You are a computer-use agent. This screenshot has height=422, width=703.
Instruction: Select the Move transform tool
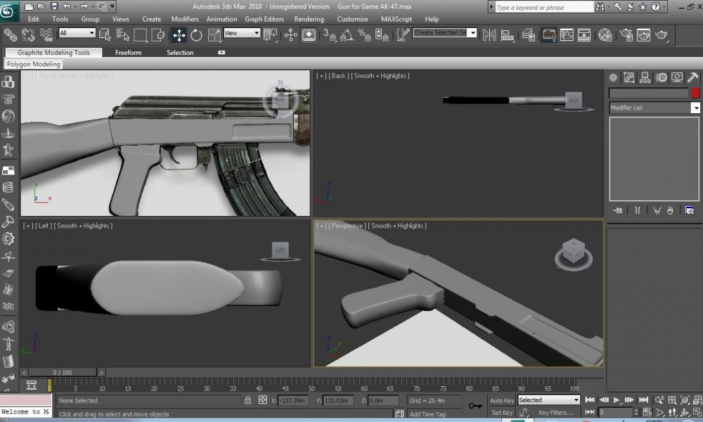(x=179, y=34)
